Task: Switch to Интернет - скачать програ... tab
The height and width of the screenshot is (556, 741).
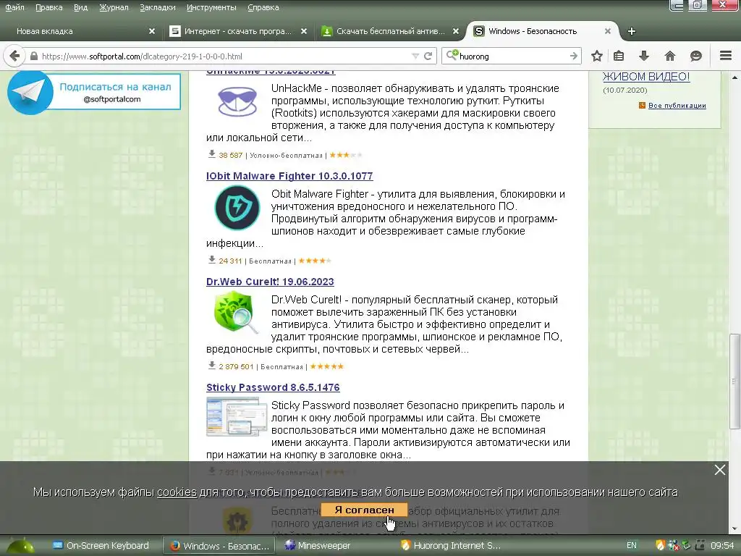Action: (x=237, y=31)
